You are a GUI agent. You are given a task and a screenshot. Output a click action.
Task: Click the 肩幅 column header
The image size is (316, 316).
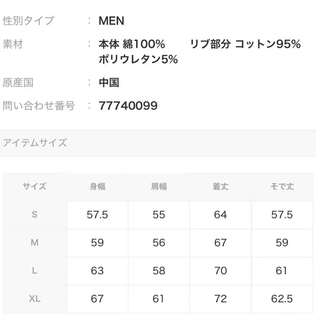click(159, 186)
